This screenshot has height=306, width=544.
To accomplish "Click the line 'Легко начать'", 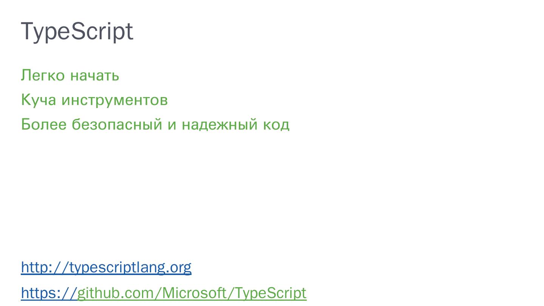I will click(70, 75).
